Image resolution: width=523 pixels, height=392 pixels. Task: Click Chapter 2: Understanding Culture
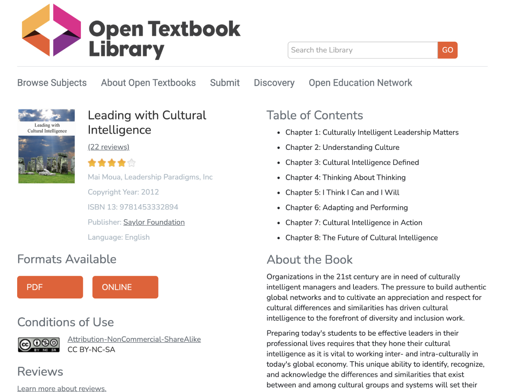point(342,147)
